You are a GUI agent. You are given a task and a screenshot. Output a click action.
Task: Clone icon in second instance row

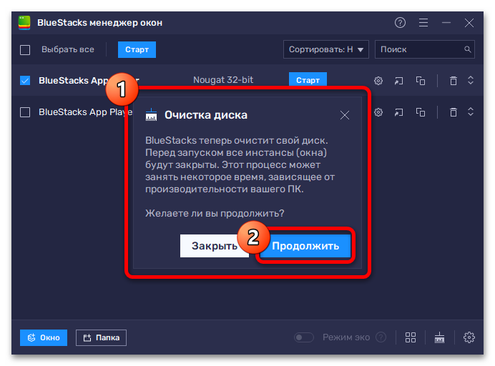point(420,112)
